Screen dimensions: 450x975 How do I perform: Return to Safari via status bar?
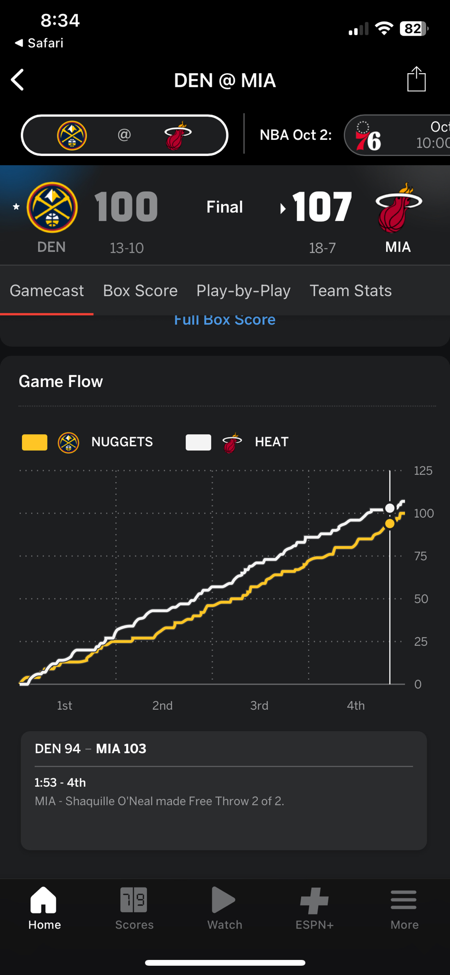(39, 43)
